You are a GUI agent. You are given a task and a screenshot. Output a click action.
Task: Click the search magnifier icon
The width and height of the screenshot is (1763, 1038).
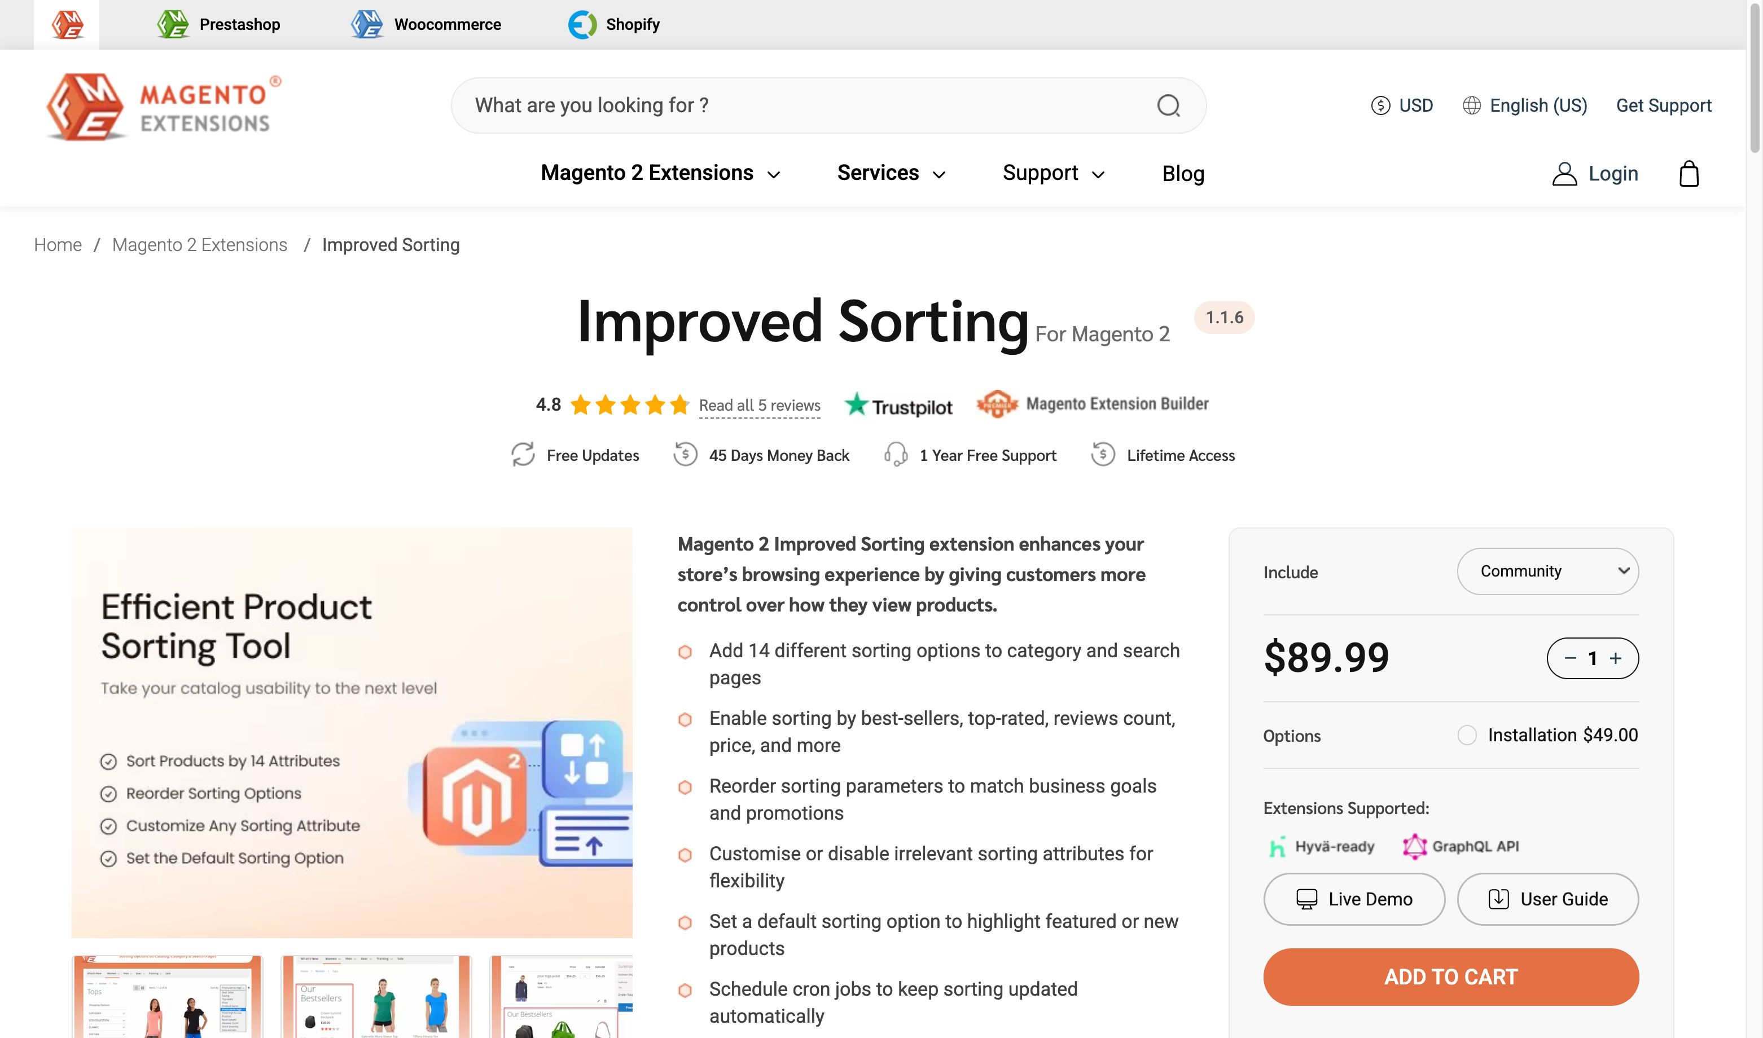(x=1167, y=105)
